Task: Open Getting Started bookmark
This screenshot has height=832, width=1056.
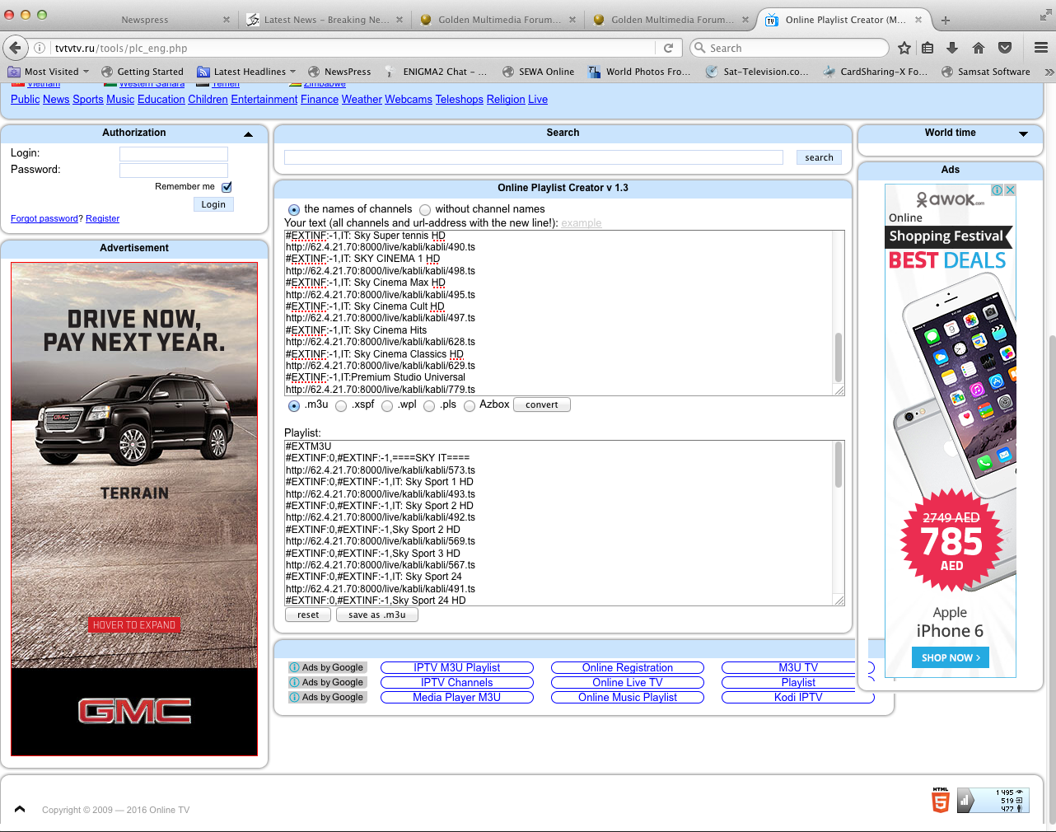Action: coord(142,72)
